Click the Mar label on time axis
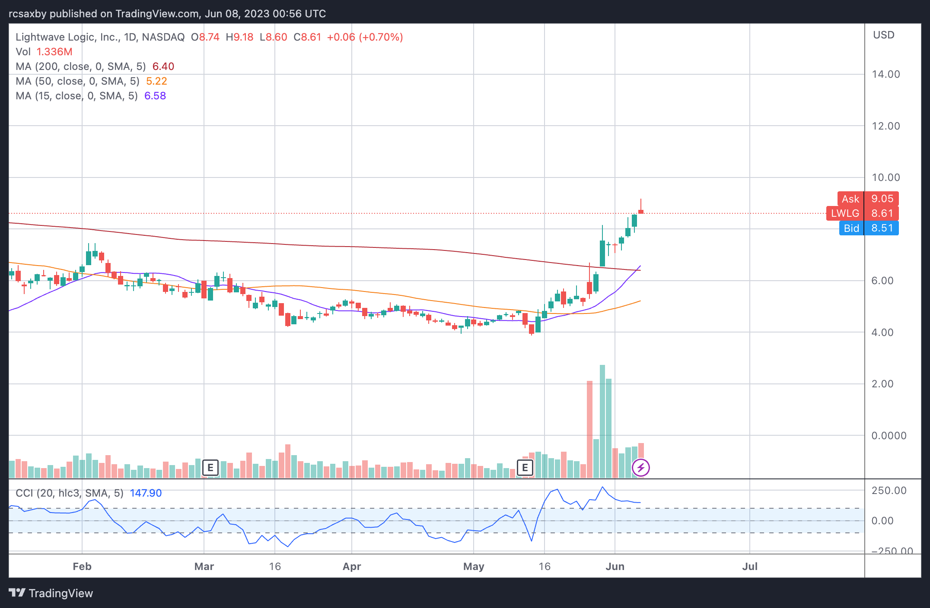Screen dimensions: 930x608 click(204, 567)
